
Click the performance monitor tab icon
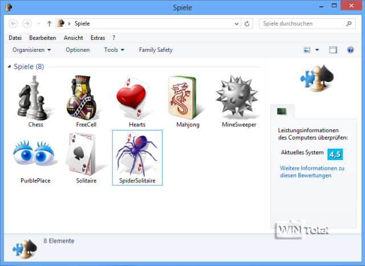tap(282, 112)
